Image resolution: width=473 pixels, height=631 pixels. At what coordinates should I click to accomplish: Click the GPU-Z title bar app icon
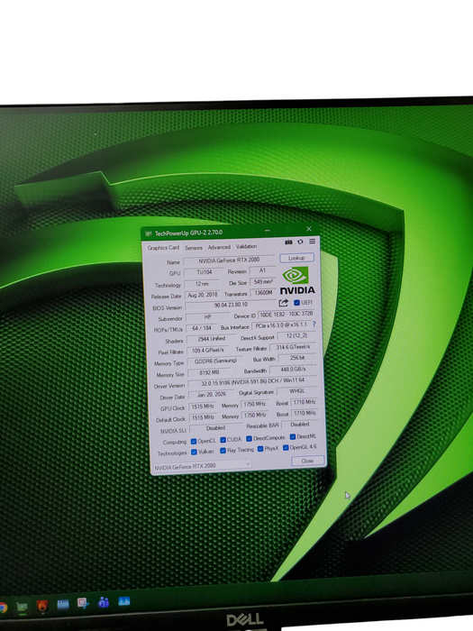[148, 233]
